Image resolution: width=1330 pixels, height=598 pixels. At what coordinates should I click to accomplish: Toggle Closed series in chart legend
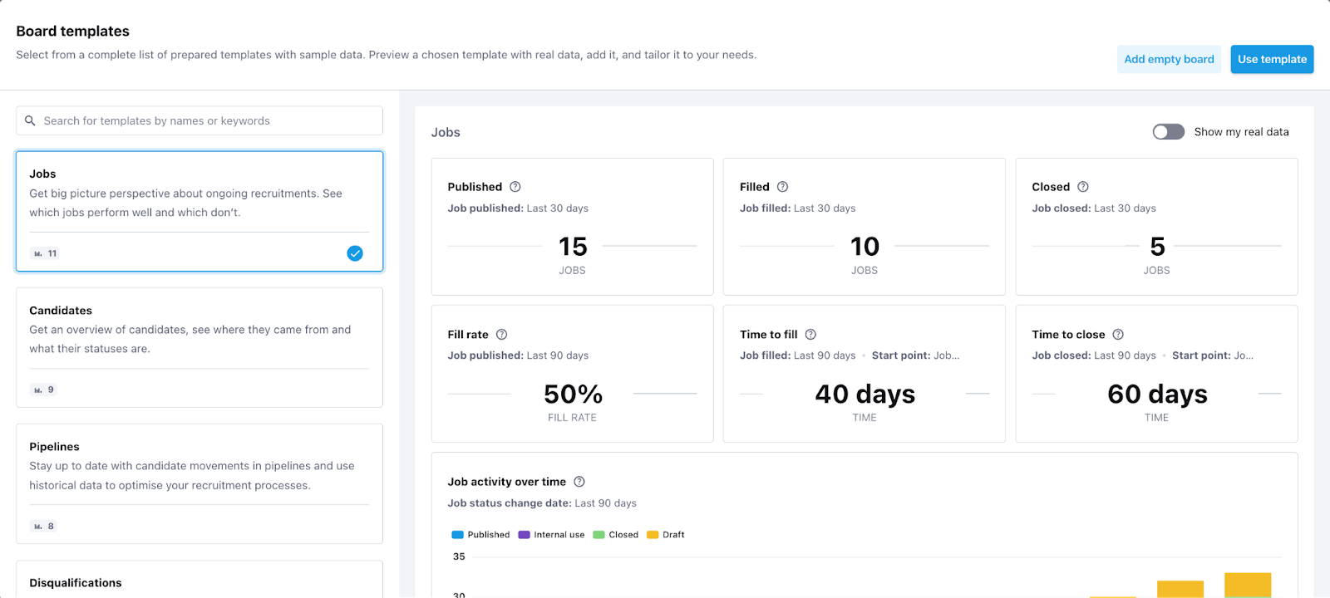(x=615, y=535)
